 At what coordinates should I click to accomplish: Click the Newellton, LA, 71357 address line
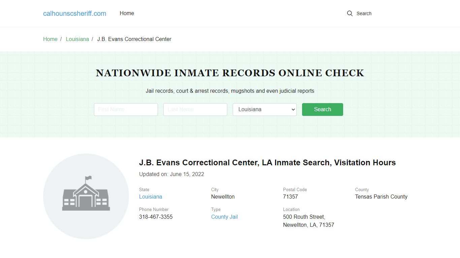(x=309, y=225)
